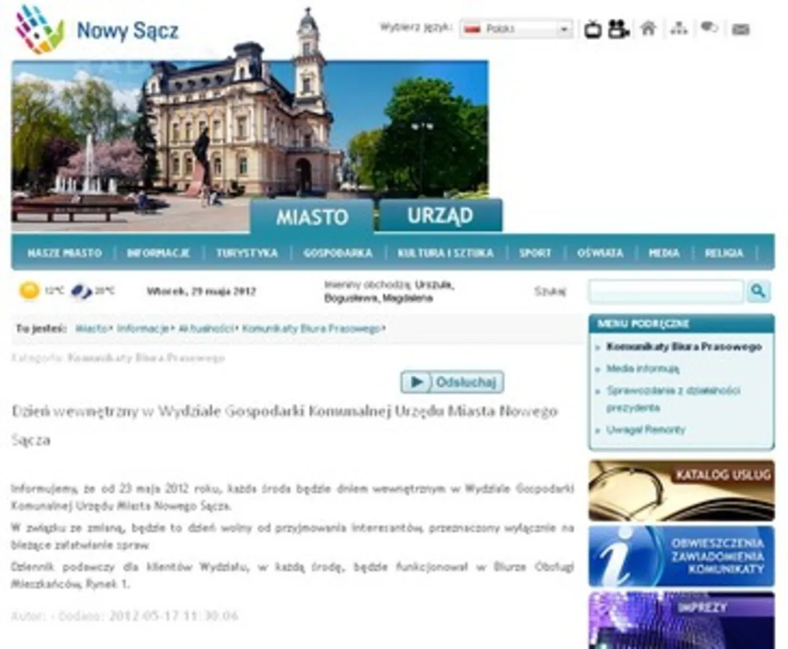This screenshot has height=649, width=788.
Task: Open the SPORT menu
Action: pos(535,253)
